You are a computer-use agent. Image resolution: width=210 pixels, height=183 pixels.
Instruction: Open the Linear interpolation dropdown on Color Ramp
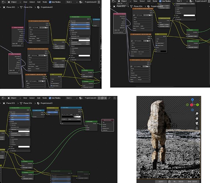pos(77,115)
